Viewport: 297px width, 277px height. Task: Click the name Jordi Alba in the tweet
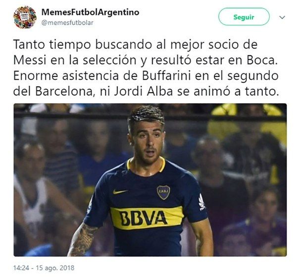pos(144,92)
